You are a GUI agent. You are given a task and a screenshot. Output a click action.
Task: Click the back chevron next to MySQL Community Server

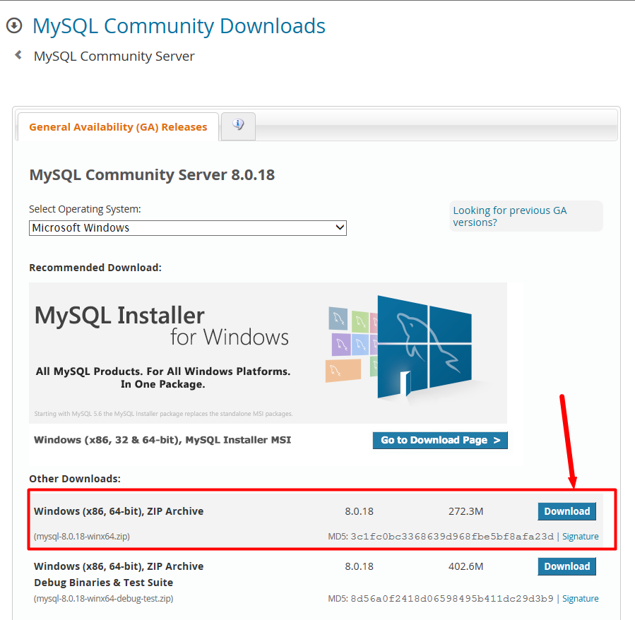click(17, 54)
